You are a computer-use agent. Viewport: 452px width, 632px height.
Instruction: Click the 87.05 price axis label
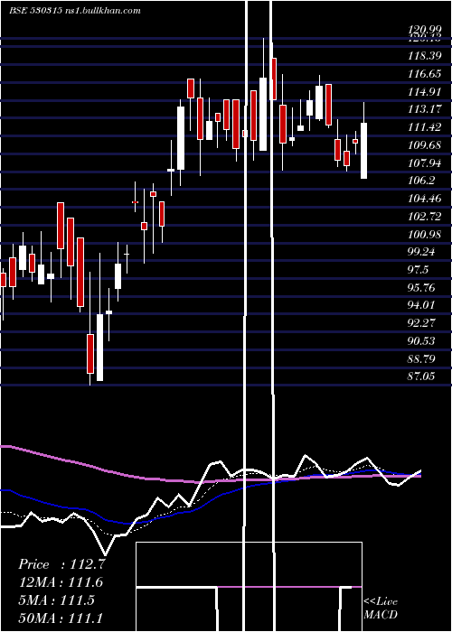(x=421, y=376)
